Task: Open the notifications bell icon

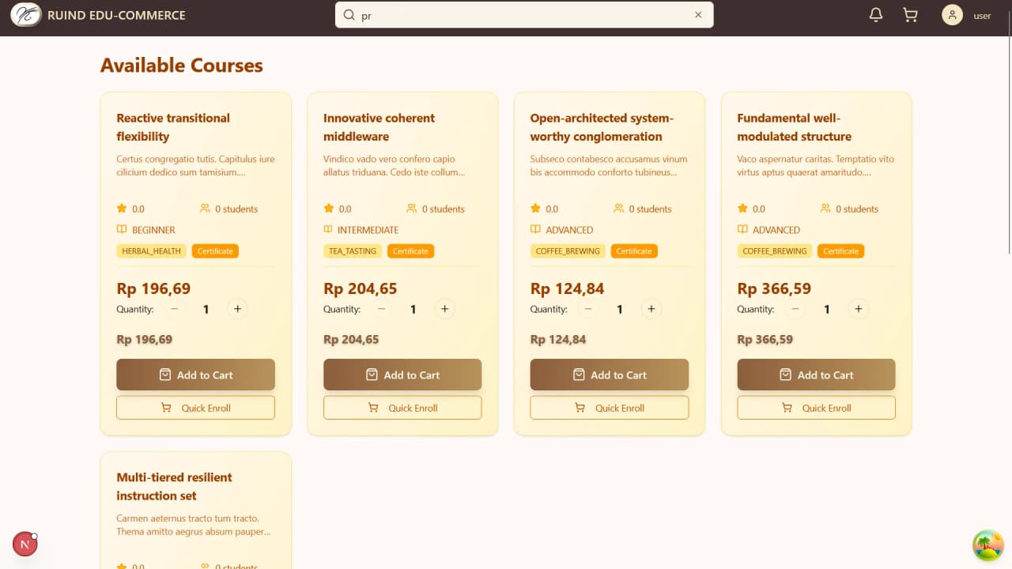Action: point(875,14)
